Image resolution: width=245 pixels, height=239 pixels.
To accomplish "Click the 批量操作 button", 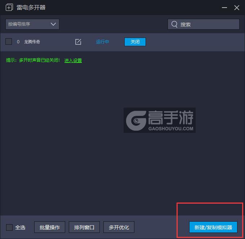I will pos(50,227).
